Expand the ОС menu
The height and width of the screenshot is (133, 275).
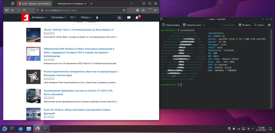(x=73, y=18)
